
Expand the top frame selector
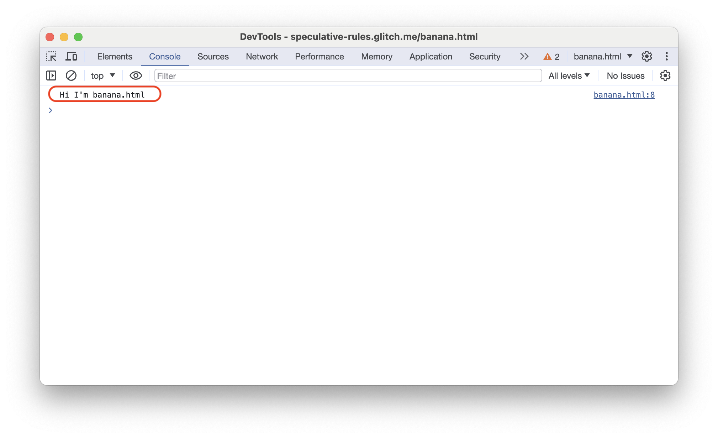(x=101, y=75)
